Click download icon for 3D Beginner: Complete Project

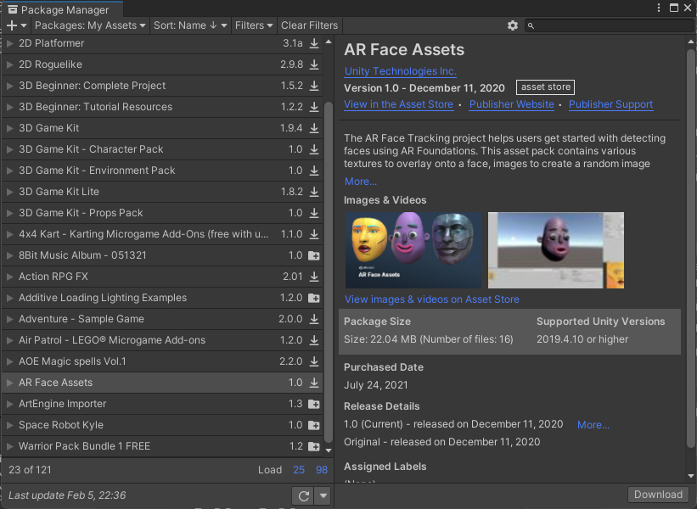point(314,86)
